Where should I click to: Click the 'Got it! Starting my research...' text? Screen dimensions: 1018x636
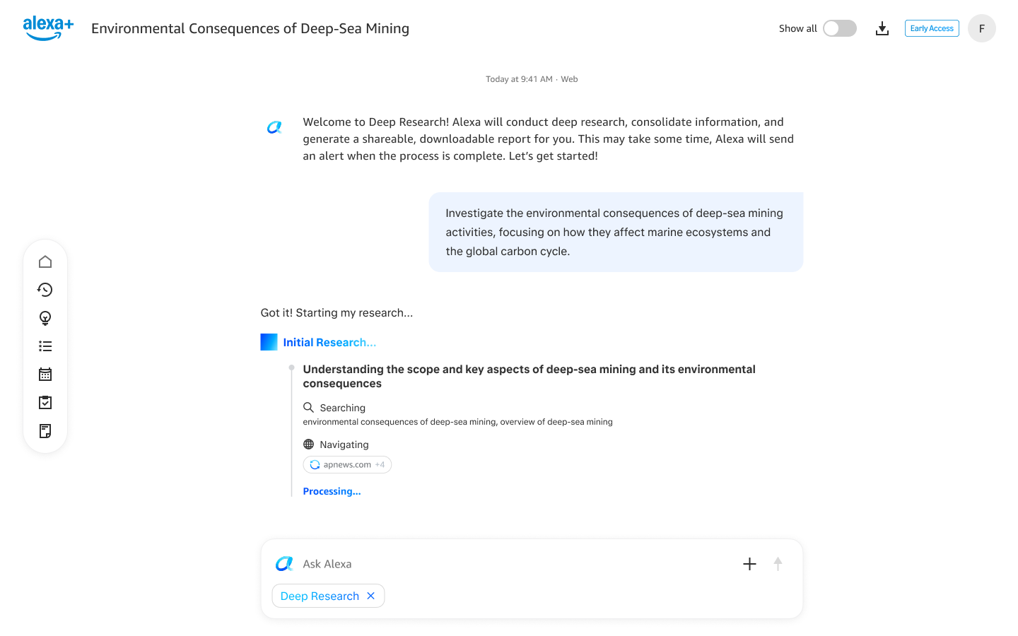(337, 313)
